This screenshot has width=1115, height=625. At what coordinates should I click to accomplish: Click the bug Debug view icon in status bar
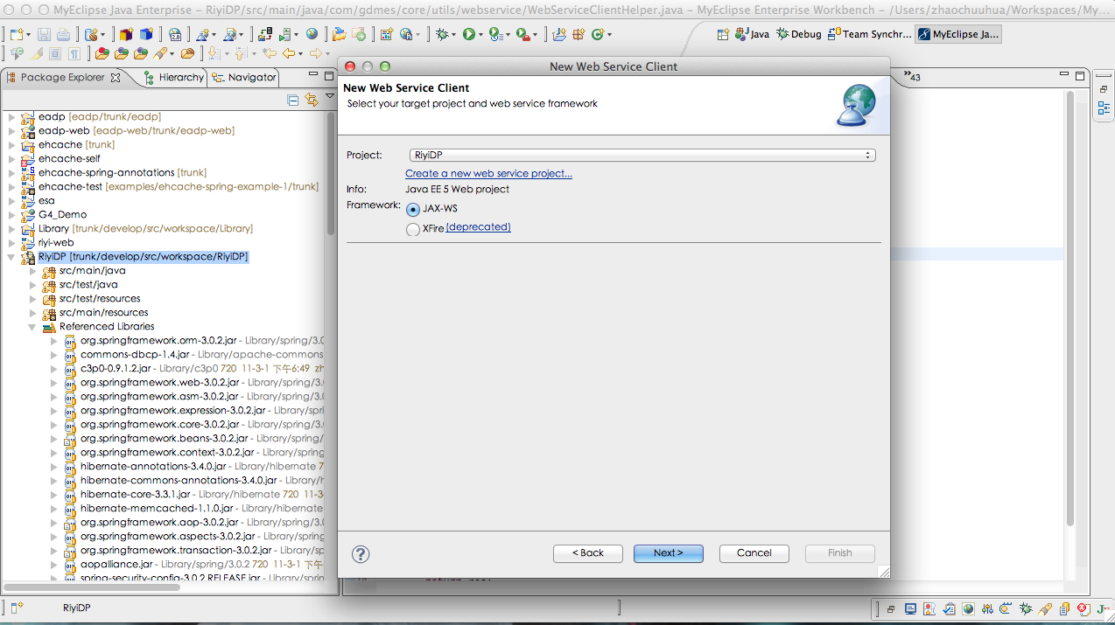(1026, 609)
